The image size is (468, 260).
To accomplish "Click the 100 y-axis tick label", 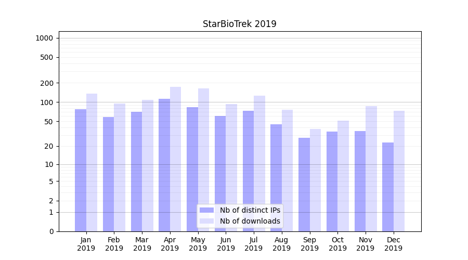I will [47, 102].
